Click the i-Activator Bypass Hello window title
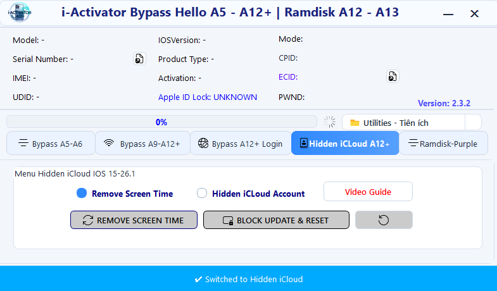Image resolution: width=497 pixels, height=291 pixels. [230, 13]
